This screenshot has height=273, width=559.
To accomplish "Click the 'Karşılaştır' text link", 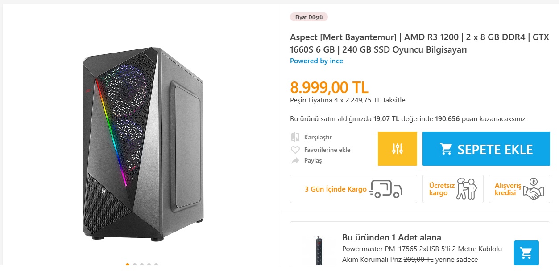I will tap(318, 138).
